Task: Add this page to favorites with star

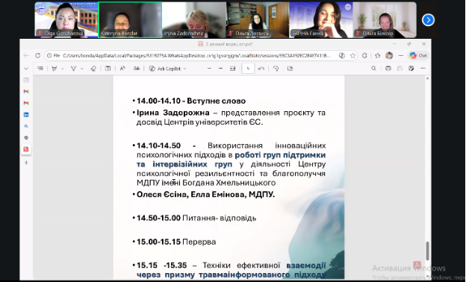Action: (352, 55)
